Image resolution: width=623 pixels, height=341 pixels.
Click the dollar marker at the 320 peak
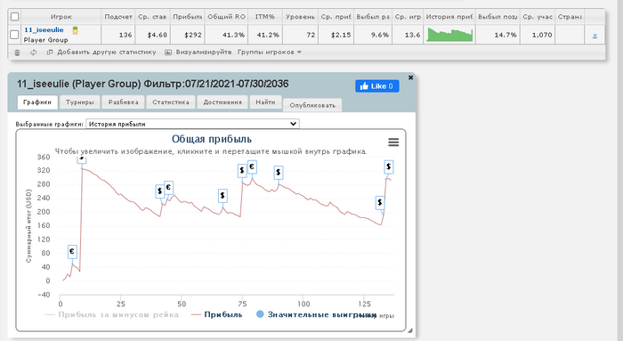82,159
